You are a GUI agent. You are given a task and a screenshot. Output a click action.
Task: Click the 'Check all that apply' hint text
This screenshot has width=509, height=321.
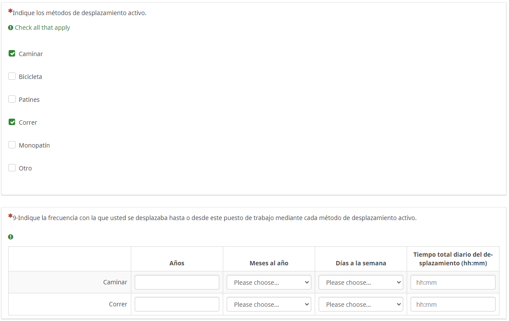click(x=42, y=28)
